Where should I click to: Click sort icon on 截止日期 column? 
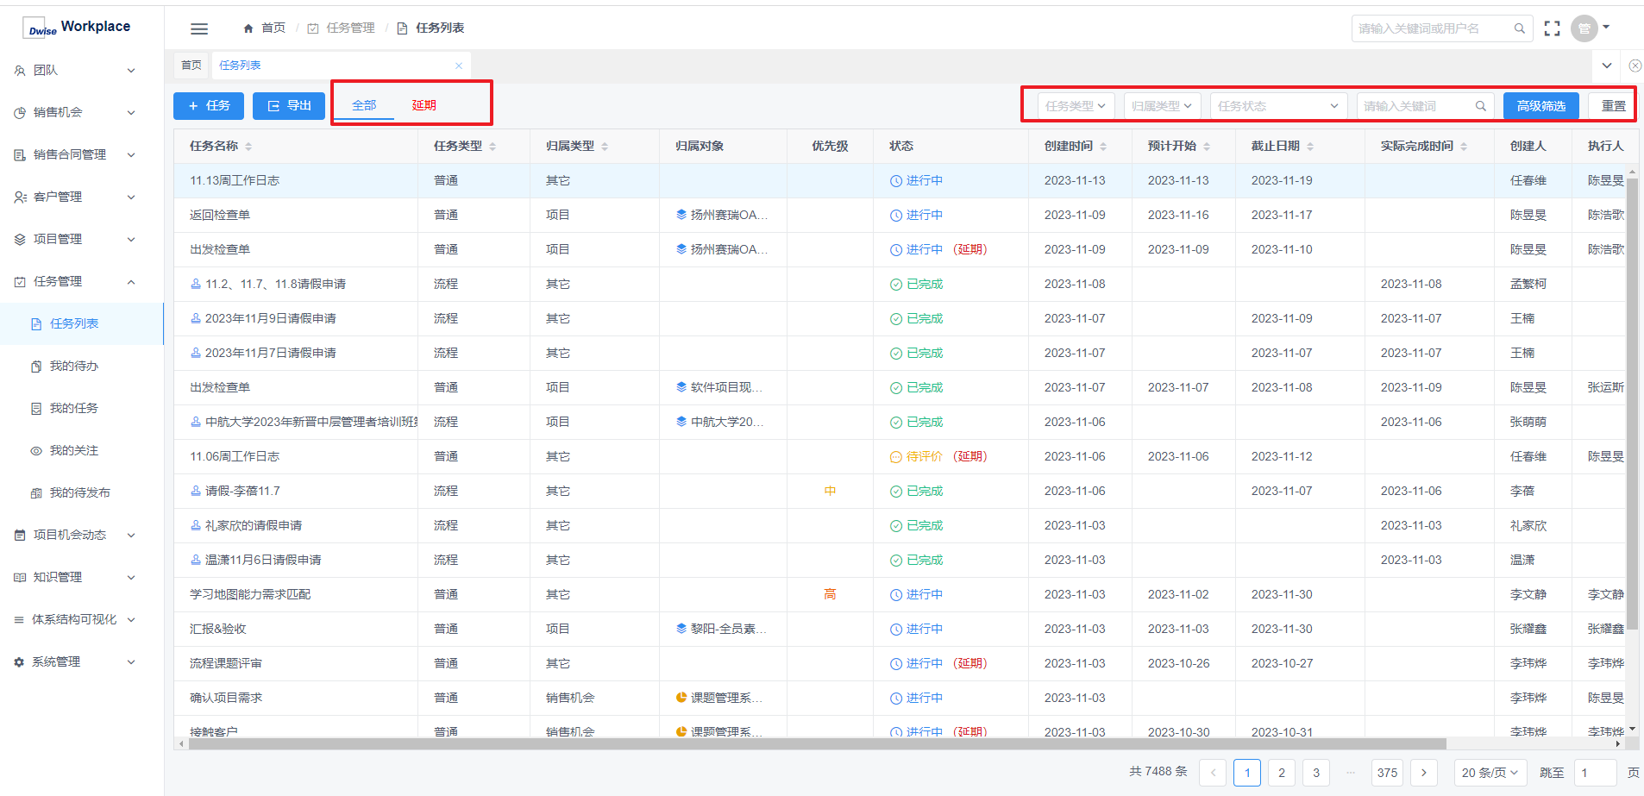coord(1310,147)
